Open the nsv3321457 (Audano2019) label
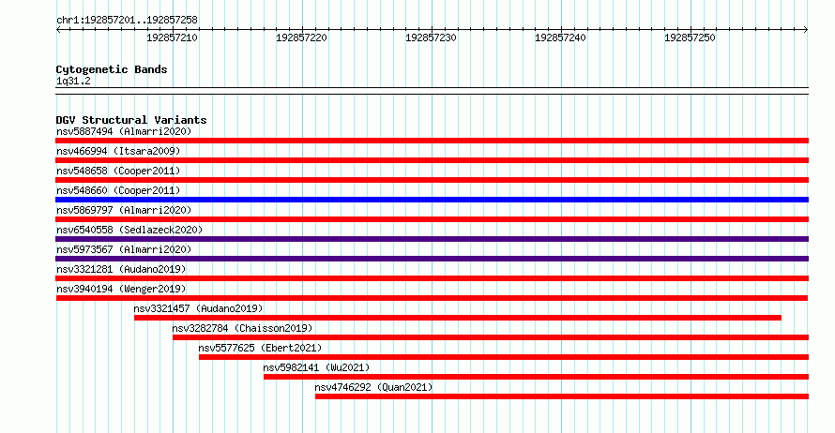Screen dimensions: 835x433 pos(198,308)
